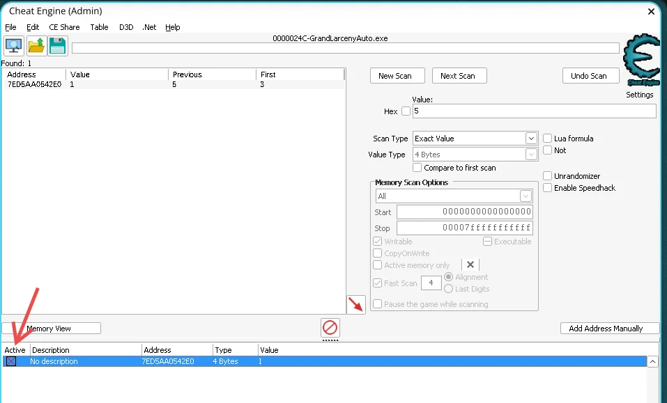Click the Fast Scan alignment value field
The image size is (667, 403).
pyautogui.click(x=431, y=283)
